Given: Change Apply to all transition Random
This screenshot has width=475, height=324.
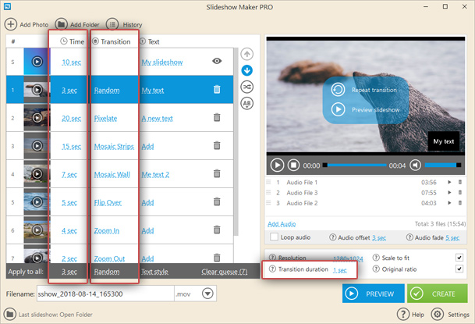Looking at the screenshot, I should [107, 272].
